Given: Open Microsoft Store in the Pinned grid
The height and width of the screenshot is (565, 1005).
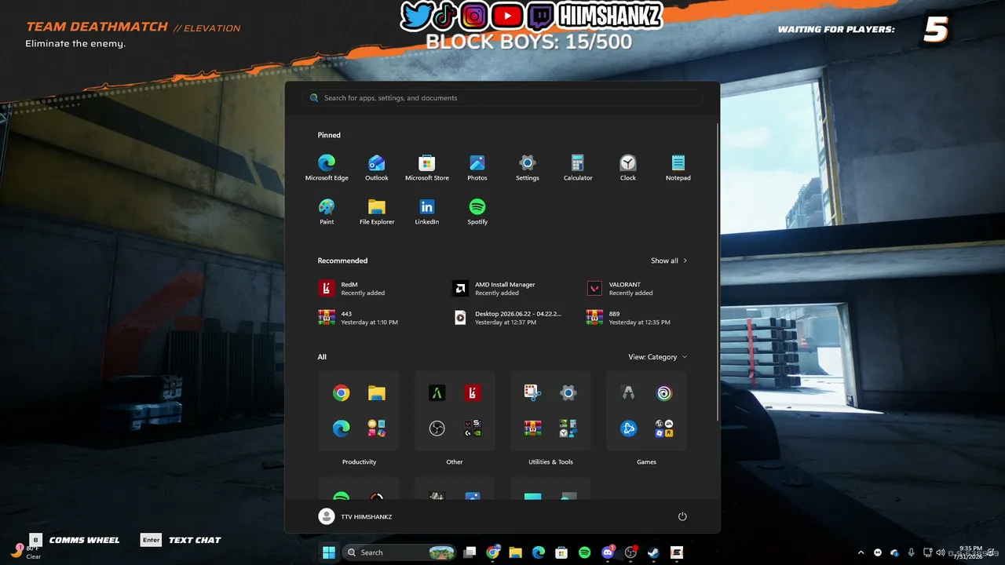Looking at the screenshot, I should pos(427,168).
